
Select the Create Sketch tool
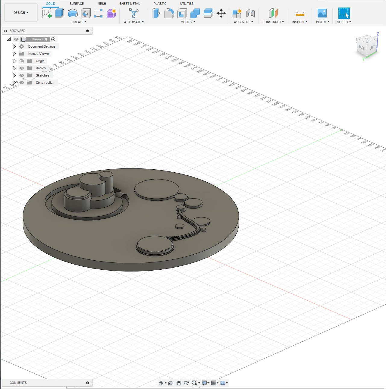tap(47, 13)
